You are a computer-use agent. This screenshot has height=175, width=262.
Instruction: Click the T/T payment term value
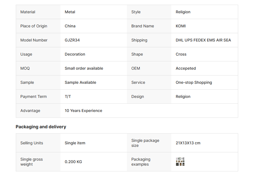(68, 96)
